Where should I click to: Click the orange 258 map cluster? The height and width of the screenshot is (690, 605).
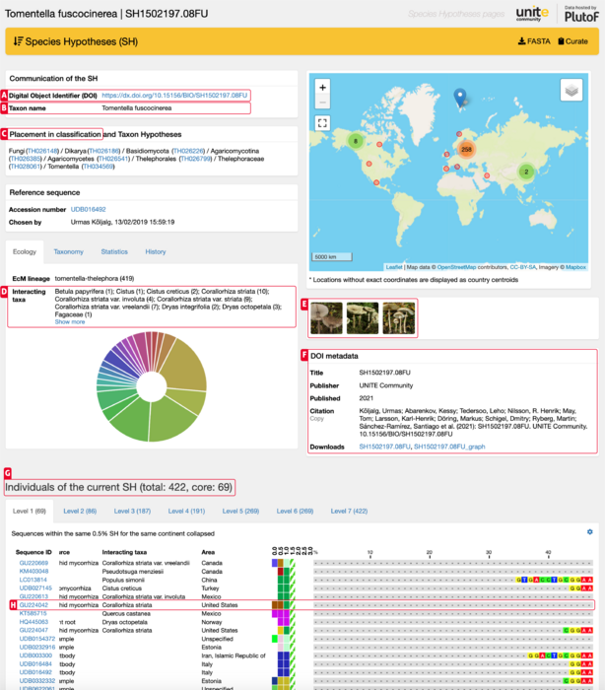coord(467,149)
